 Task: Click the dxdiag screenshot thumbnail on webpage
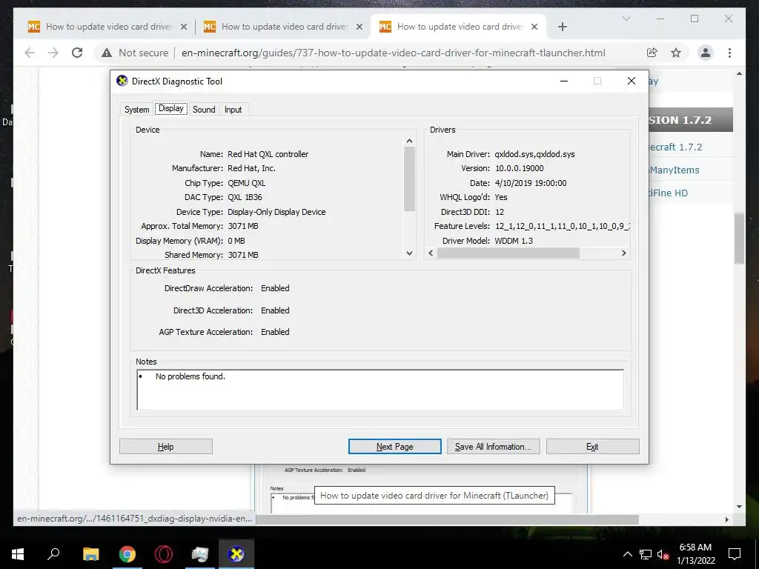pos(420,489)
